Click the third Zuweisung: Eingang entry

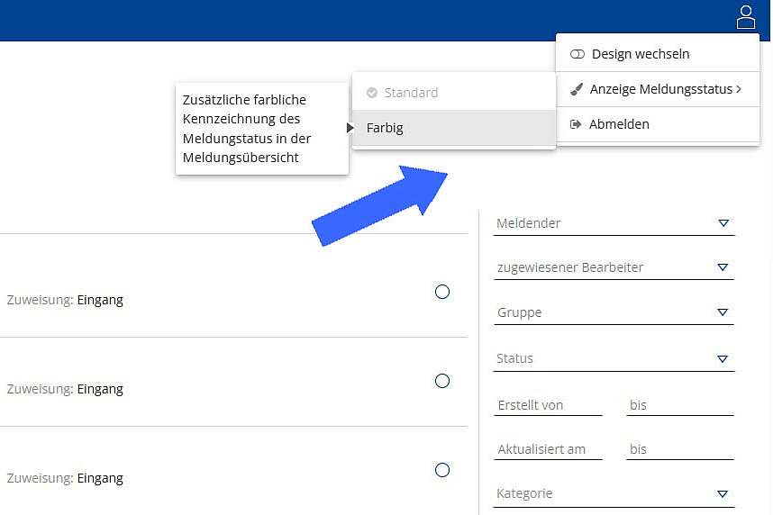[x=65, y=478]
